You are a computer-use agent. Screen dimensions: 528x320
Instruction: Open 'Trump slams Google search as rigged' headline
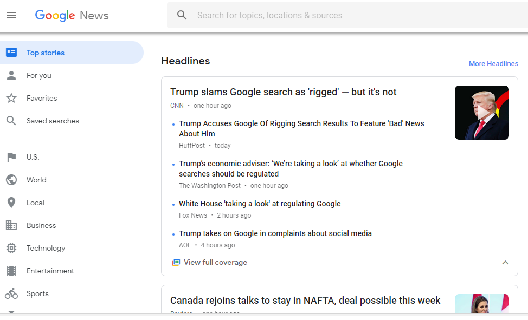(x=283, y=92)
